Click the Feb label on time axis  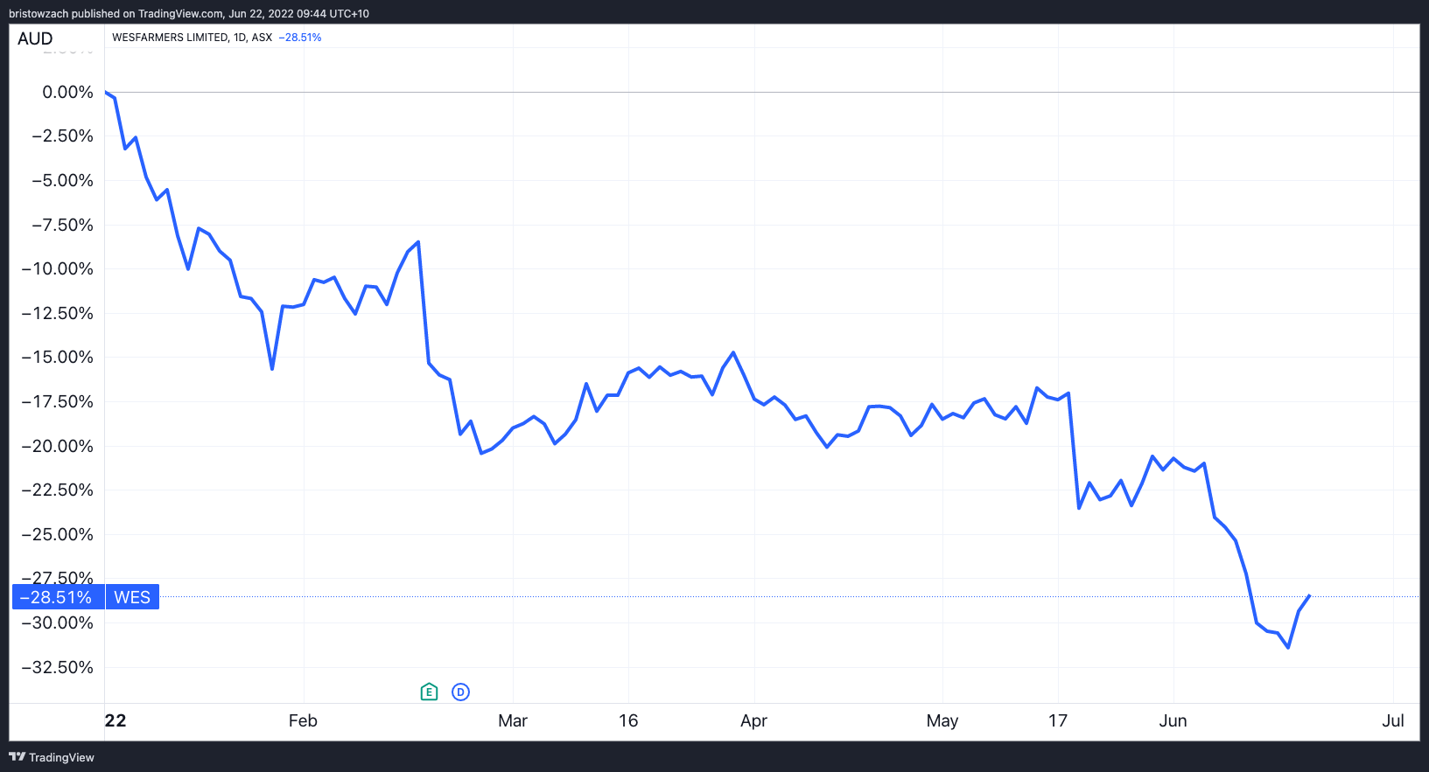pyautogui.click(x=303, y=720)
